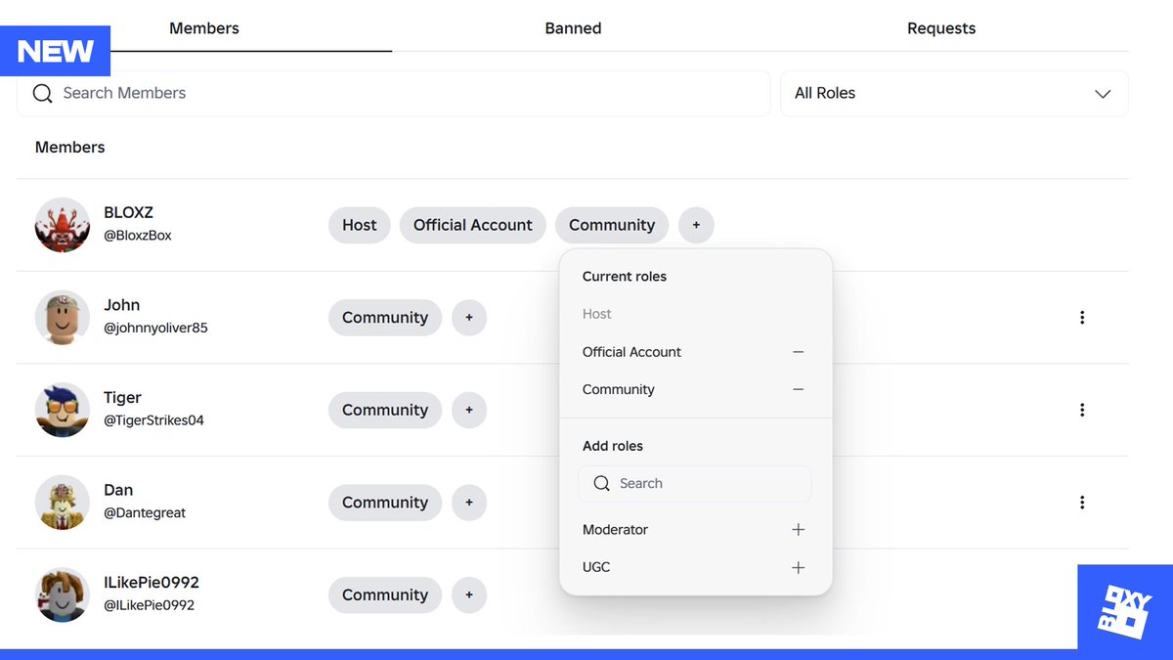This screenshot has width=1173, height=660.
Task: Choose UGC in Add roles list
Action: (x=596, y=567)
